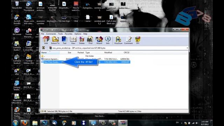Open Recycle Bin on the desktop
This screenshot has height=126, width=224.
pos(17,5)
